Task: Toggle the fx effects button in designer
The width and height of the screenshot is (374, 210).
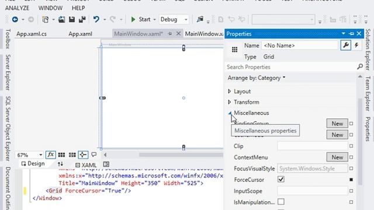Action: tap(51, 155)
